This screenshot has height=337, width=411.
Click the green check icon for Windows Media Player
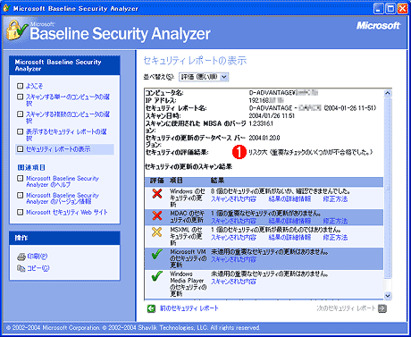(x=157, y=276)
